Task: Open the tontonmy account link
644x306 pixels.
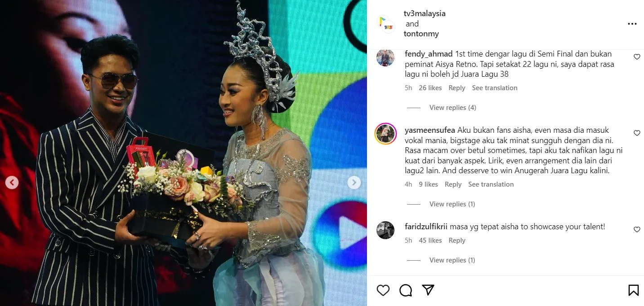Action: 421,34
